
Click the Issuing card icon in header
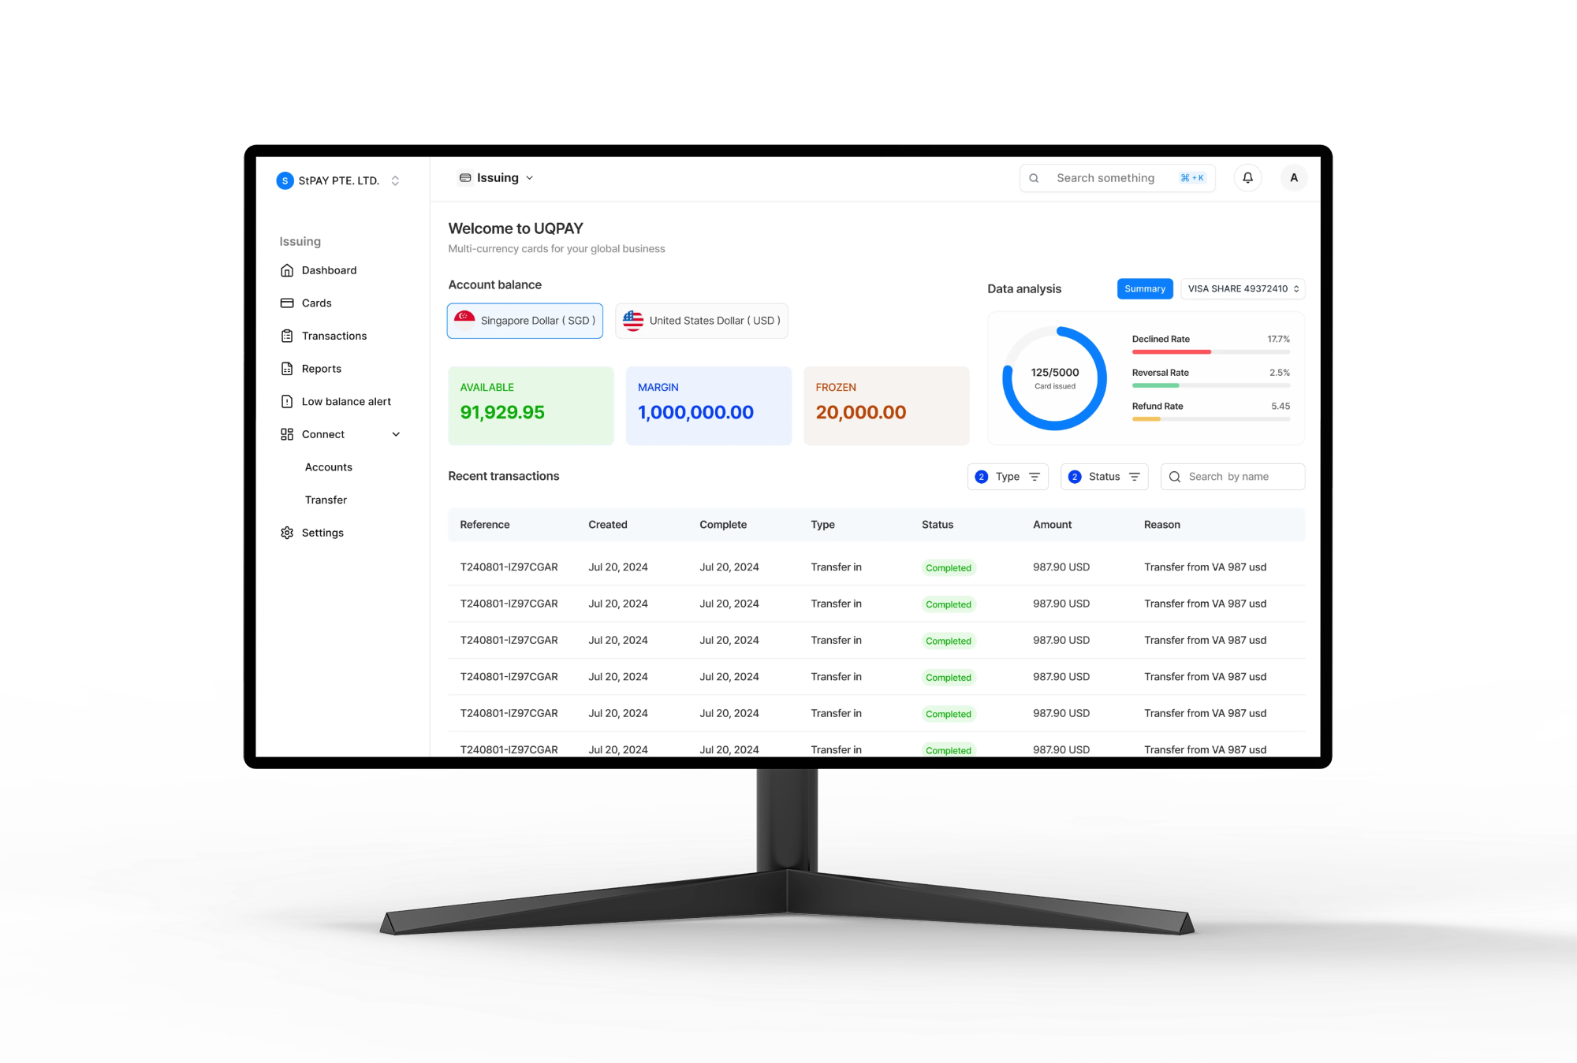click(465, 178)
